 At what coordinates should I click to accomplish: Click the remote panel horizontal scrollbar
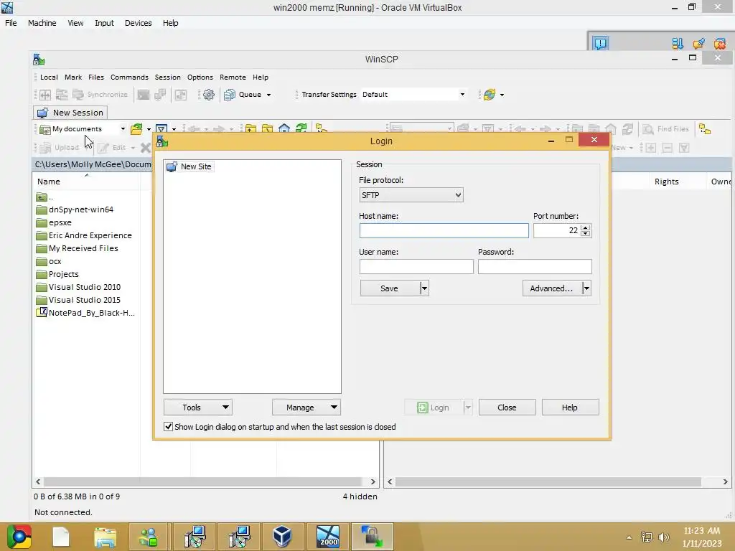558,481
